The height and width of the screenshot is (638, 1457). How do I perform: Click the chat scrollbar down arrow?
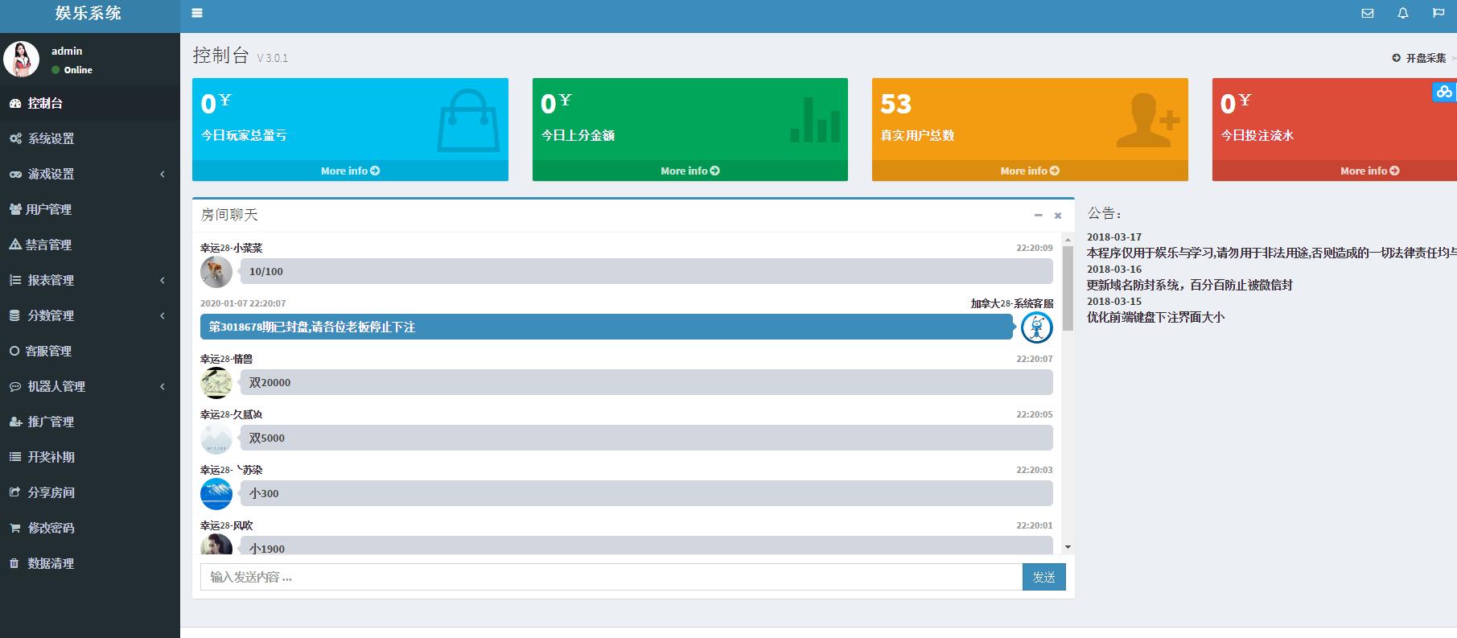1068,547
